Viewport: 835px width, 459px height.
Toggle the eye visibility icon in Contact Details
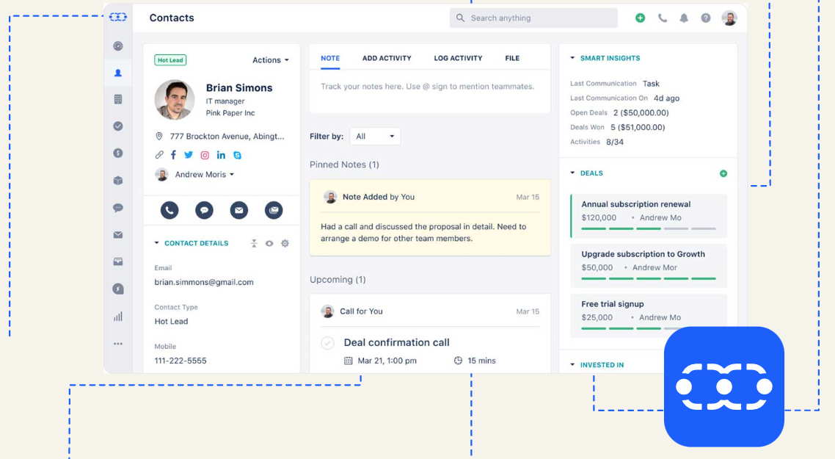tap(269, 243)
